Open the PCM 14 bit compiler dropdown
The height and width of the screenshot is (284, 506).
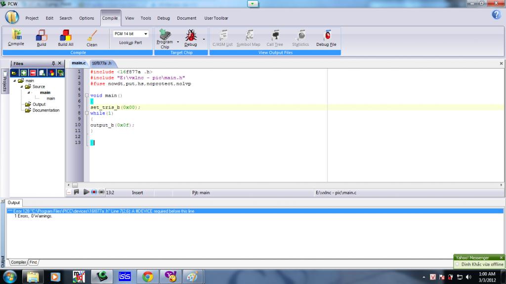click(x=146, y=34)
